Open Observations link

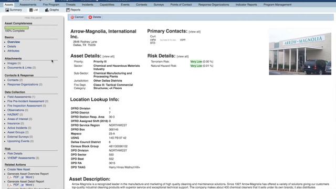16,110
